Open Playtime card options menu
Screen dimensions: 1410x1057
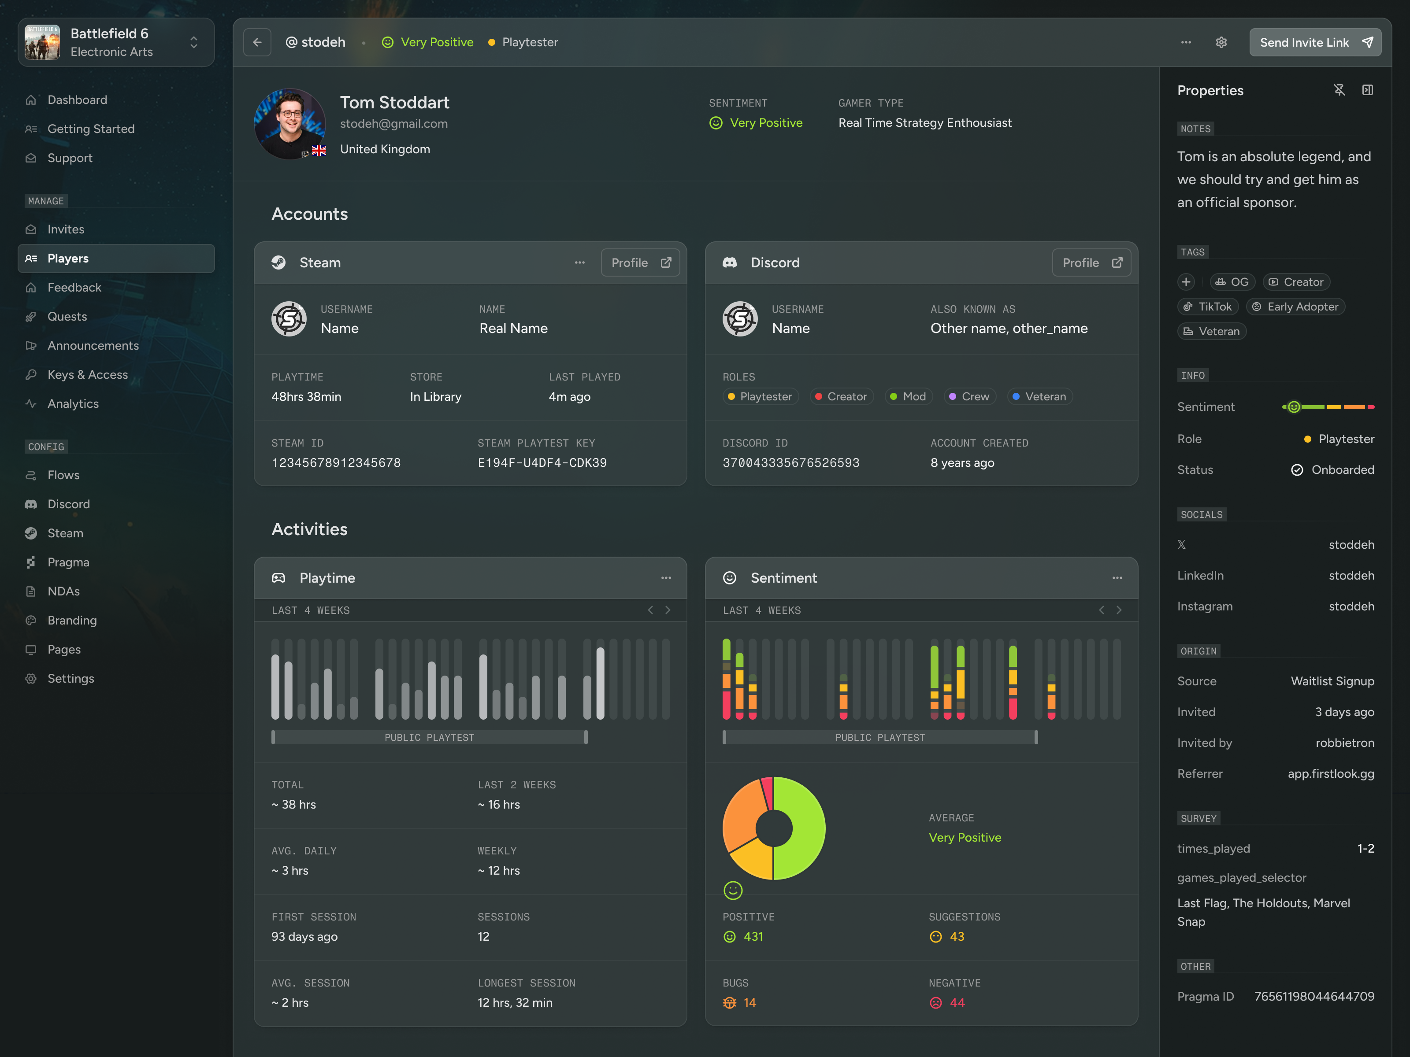[x=666, y=578]
